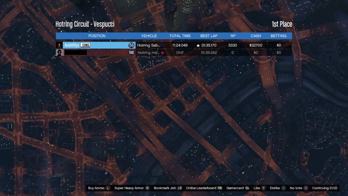Click the star icon beside best lap 01:35.170
This screenshot has height=196, width=348.
coord(198,46)
